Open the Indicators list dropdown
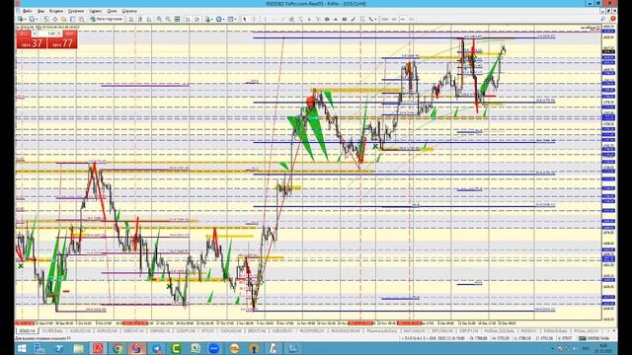632x355 pixels. (208, 19)
